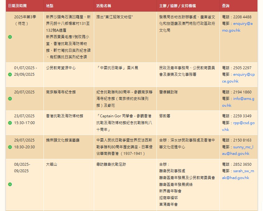Image resolution: width=263 pixels, height=211 pixels.
Task: Open the rpp@csd.gov.hk email link
Action: 238,126
